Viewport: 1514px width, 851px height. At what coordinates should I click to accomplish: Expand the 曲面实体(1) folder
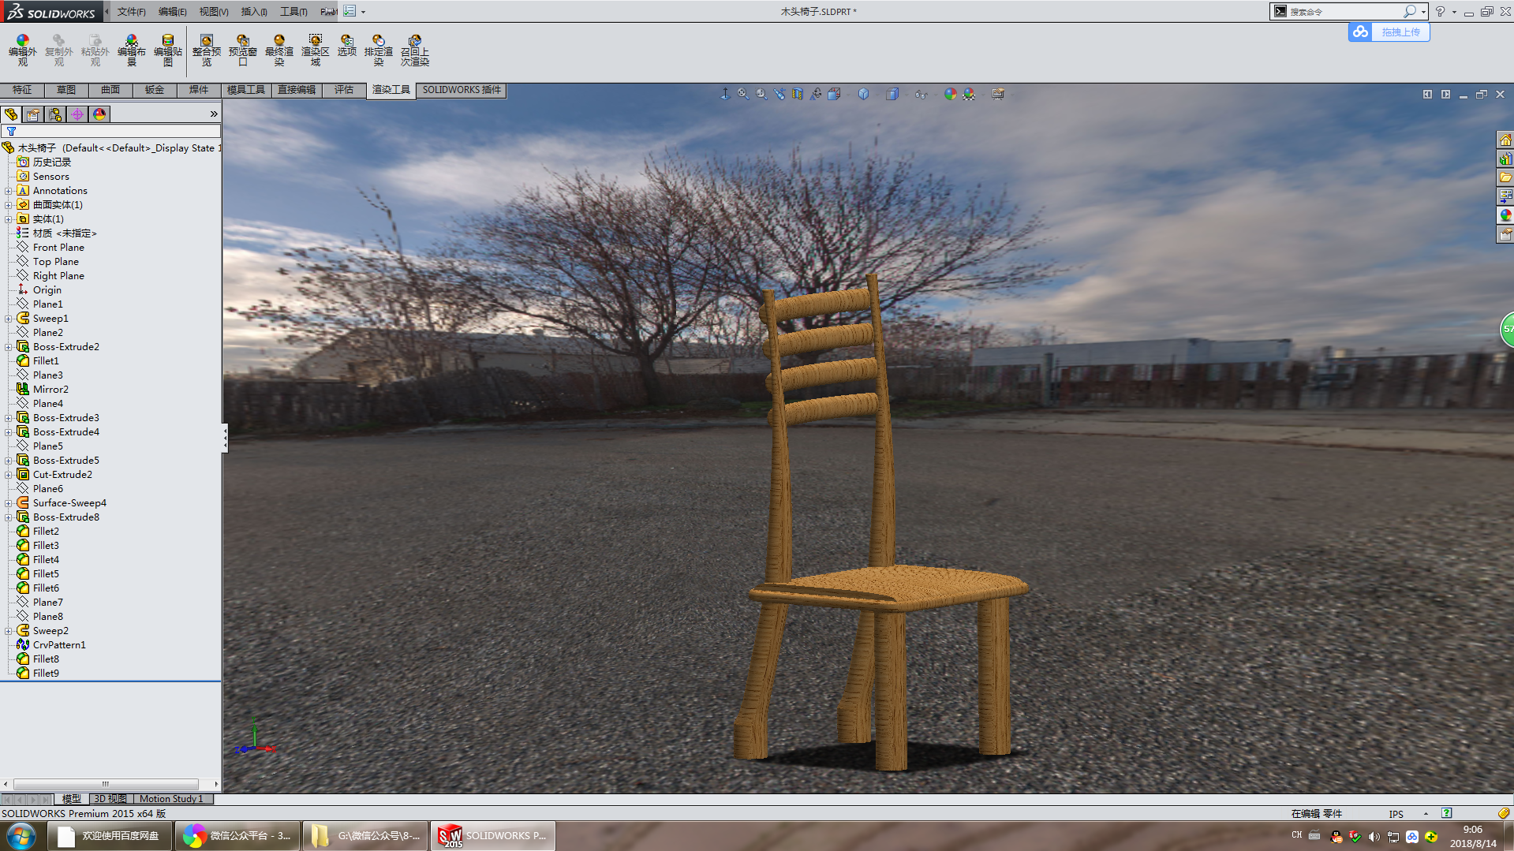9,205
